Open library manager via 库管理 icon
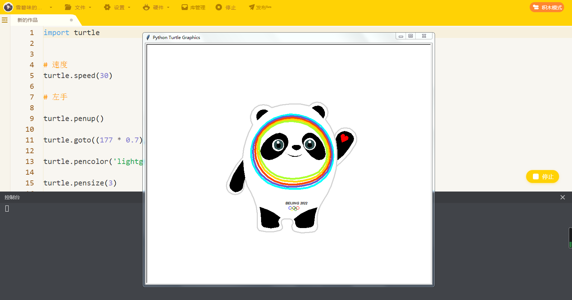This screenshot has width=572, height=300. pos(185,7)
